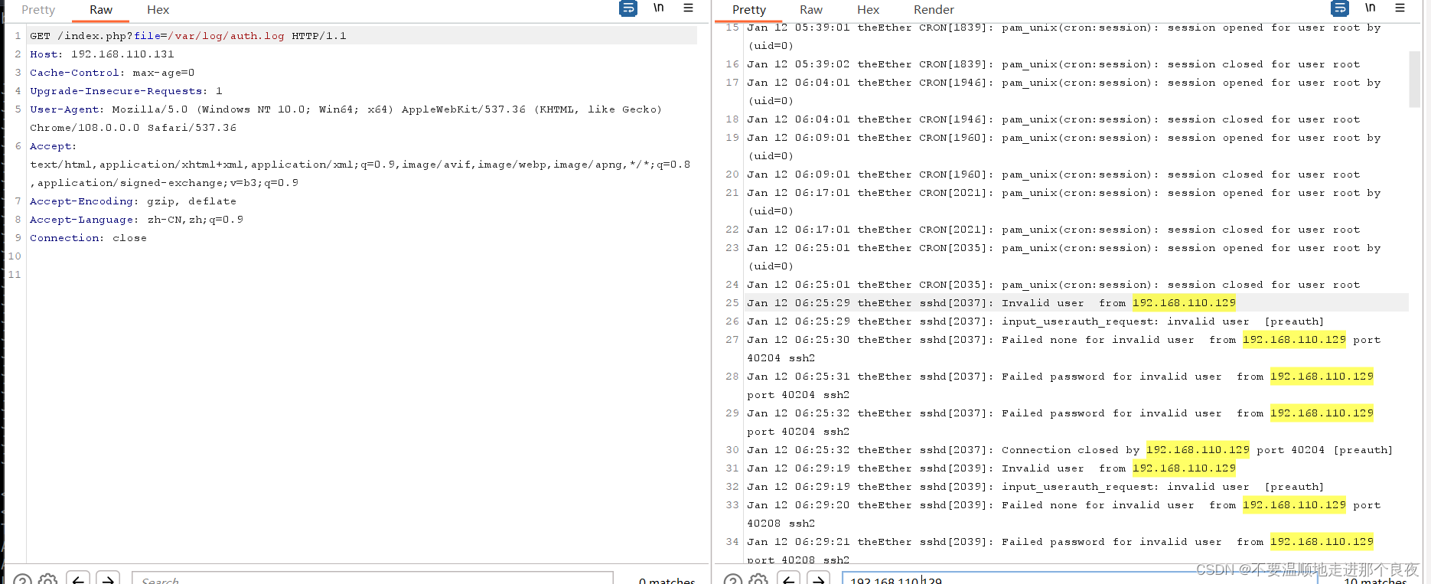Click highlighted IP in line 30 Connection closed
The image size is (1431, 584).
[1198, 450]
